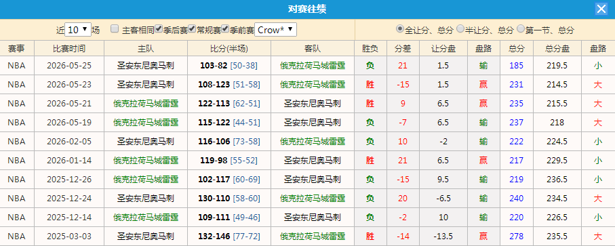Image resolution: width=615 pixels, height=246 pixels.
Task: Open away team 圣安东尼奥马刺 in 2026-05-19 row
Action: pyautogui.click(x=313, y=123)
